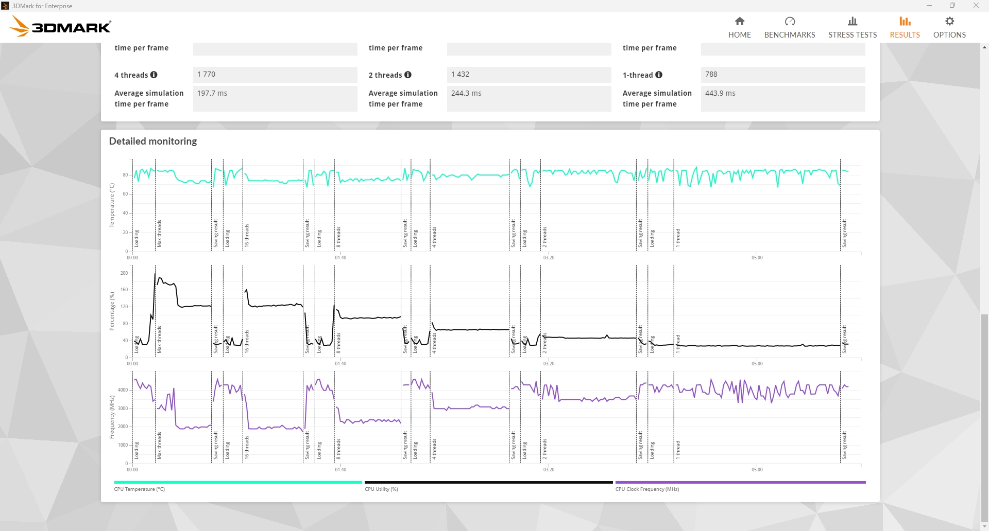The image size is (989, 531).
Task: Click the info icon beside 2 threads
Action: click(x=408, y=75)
